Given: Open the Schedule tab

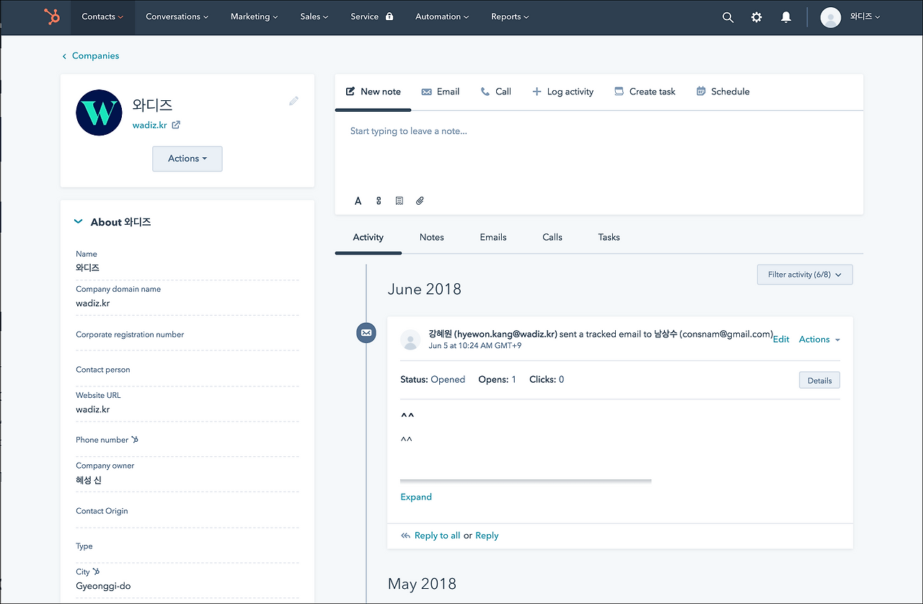Looking at the screenshot, I should 723,92.
